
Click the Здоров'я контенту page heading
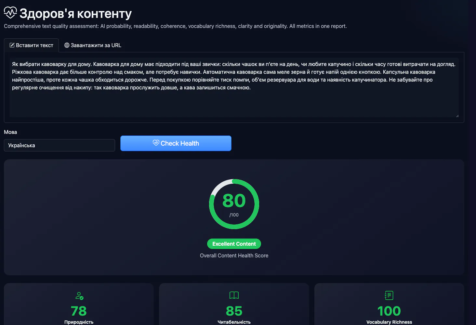click(x=75, y=13)
